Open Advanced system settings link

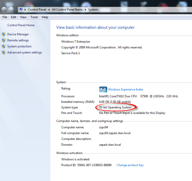pos(24,52)
